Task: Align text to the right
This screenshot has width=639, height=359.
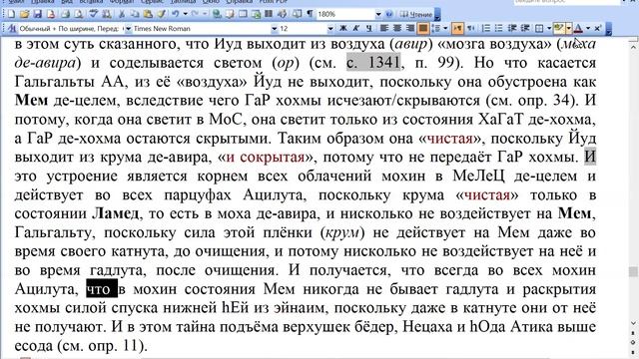Action: [409, 28]
